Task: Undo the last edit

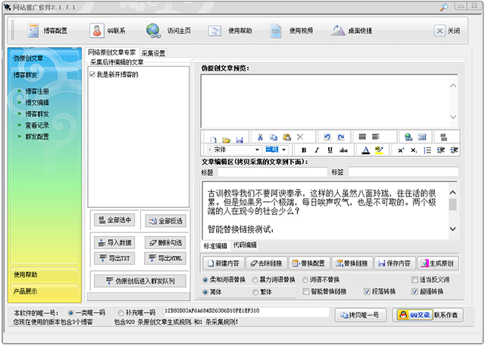Action: (327, 137)
